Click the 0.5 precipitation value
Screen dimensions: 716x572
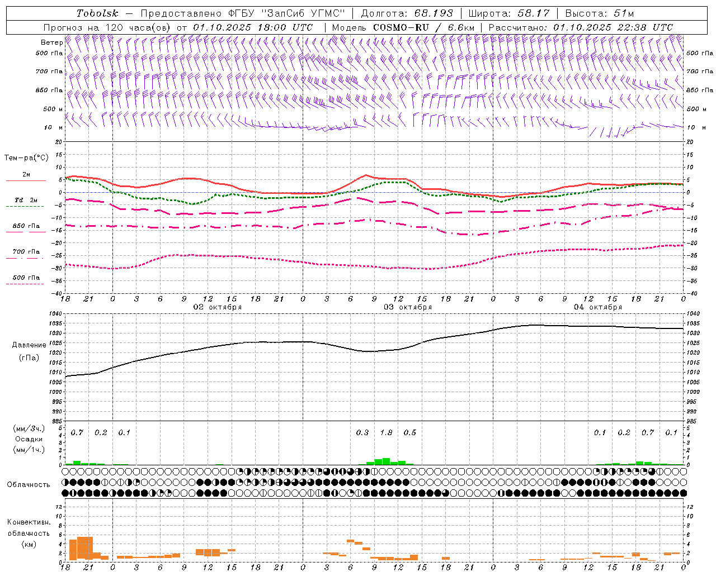[x=410, y=432]
